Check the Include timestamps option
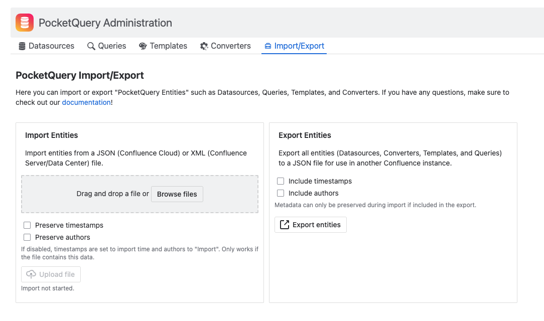This screenshot has height=321, width=544. tap(281, 181)
